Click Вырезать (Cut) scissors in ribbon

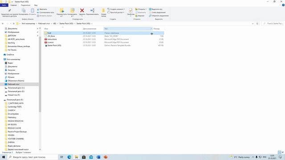point(42,9)
